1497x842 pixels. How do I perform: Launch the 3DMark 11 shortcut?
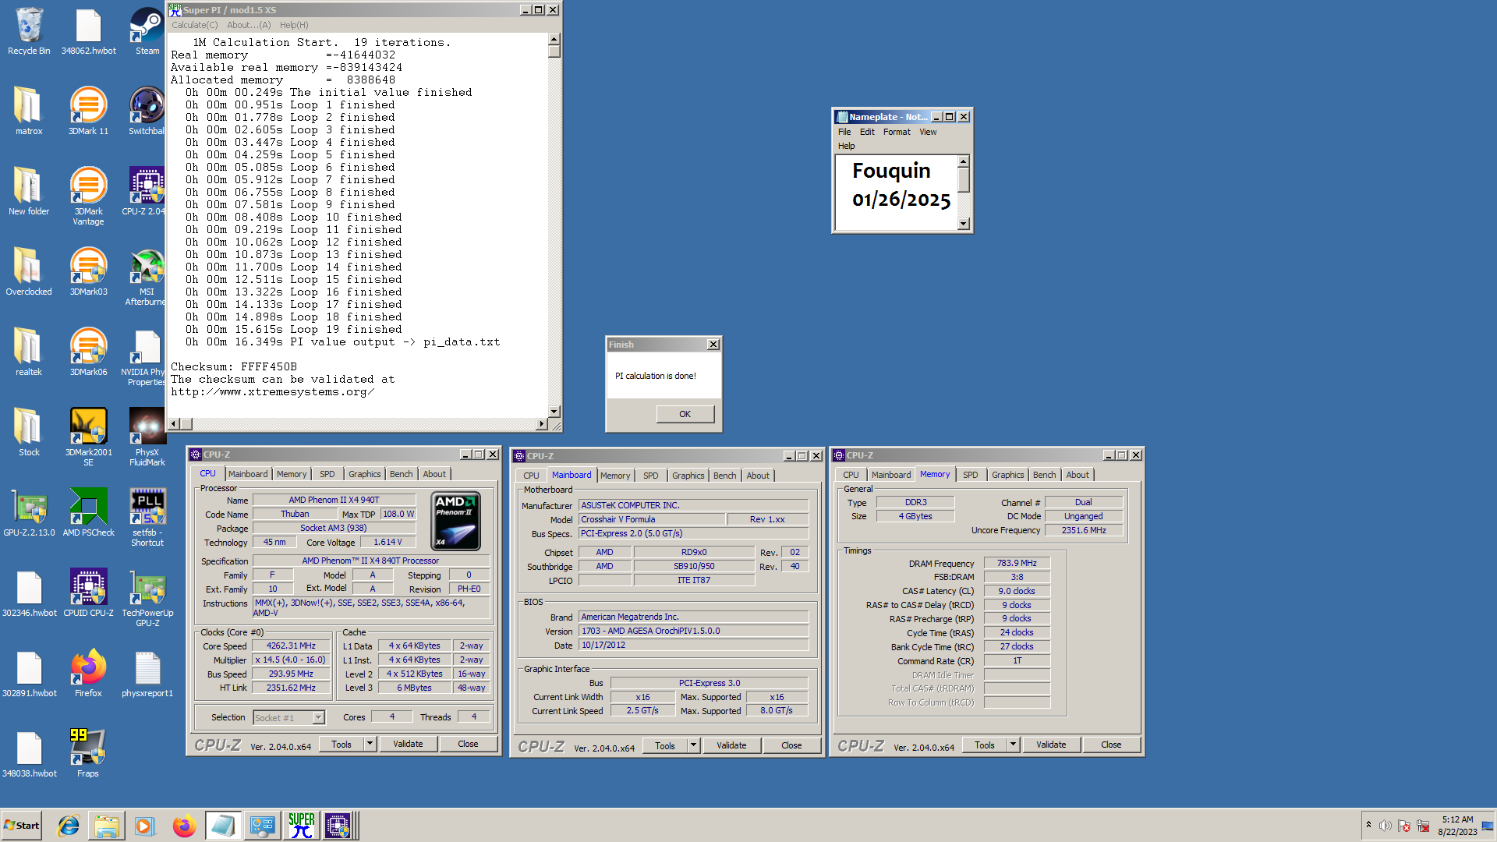[x=88, y=111]
